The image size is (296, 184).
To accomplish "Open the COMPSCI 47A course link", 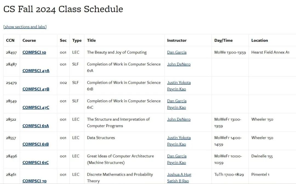I will tap(36, 71).
